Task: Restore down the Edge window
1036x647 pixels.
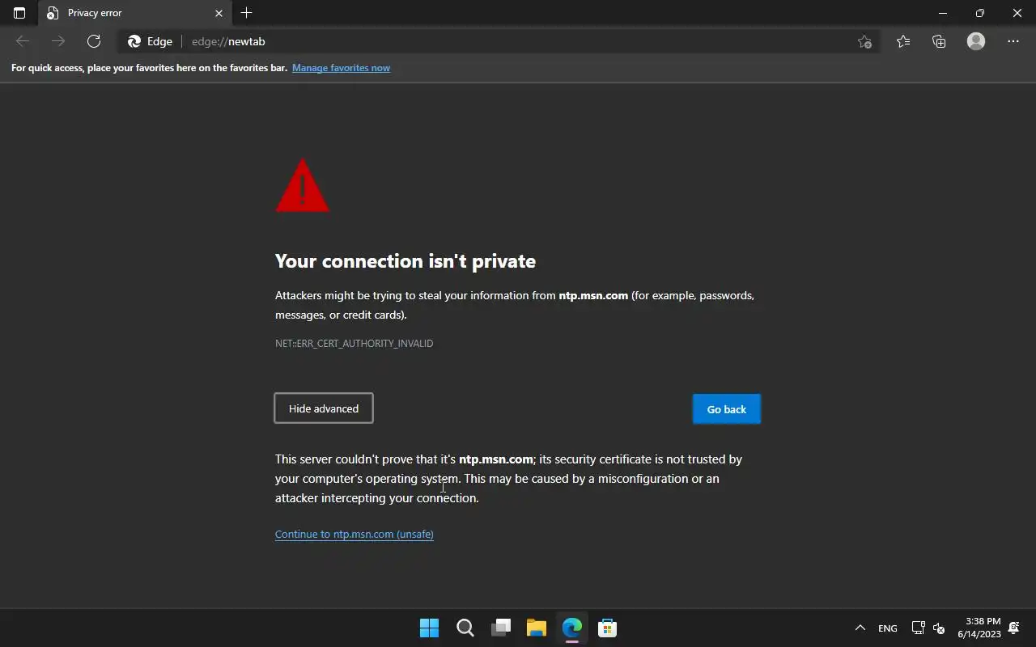Action: click(x=980, y=13)
